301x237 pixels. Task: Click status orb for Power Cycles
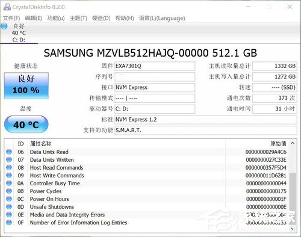pos(9,191)
